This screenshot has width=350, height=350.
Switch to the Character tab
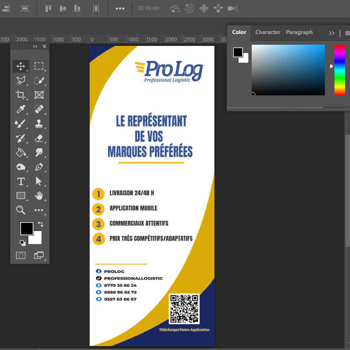[x=268, y=32]
